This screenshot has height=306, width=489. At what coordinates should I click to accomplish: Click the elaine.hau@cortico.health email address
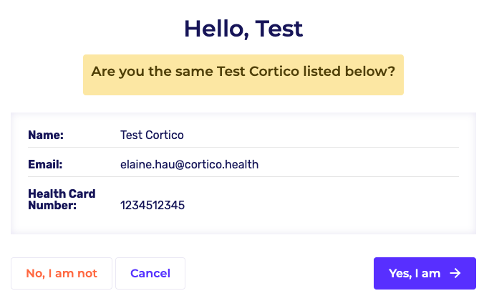click(189, 164)
